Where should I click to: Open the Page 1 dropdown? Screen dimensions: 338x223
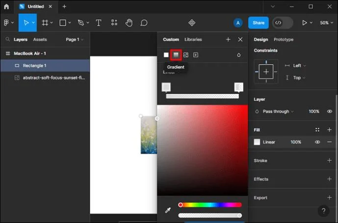75,39
